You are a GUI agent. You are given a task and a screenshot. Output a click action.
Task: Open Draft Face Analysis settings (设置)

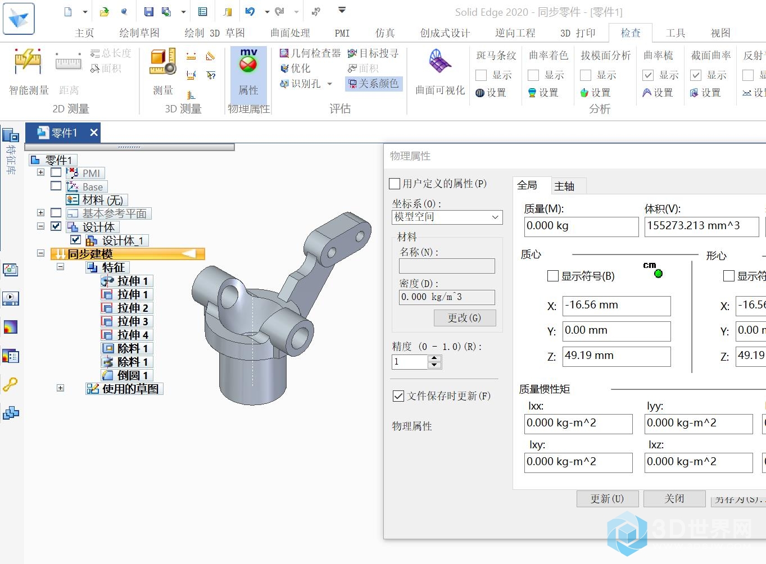click(x=595, y=93)
